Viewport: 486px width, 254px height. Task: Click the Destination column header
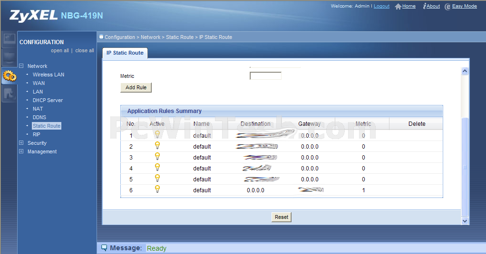[255, 124]
